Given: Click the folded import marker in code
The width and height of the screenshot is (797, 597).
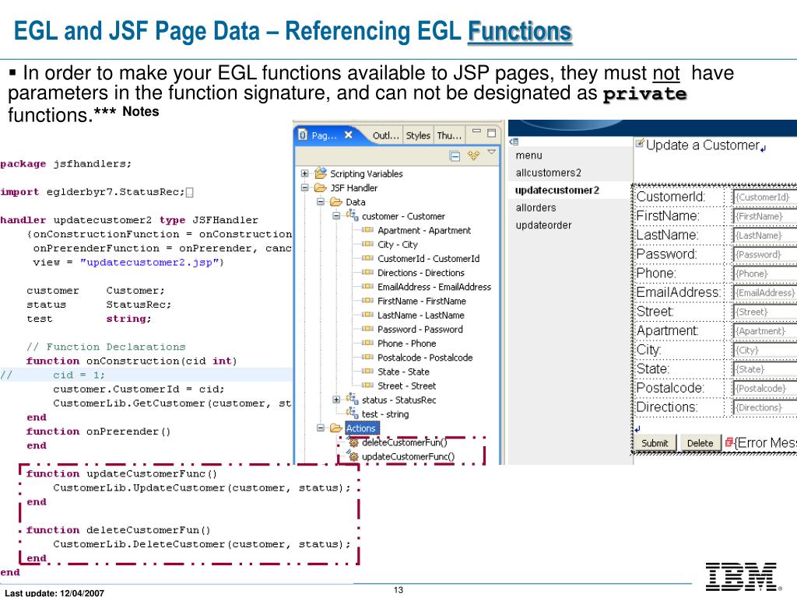Looking at the screenshot, I should pyautogui.click(x=190, y=193).
